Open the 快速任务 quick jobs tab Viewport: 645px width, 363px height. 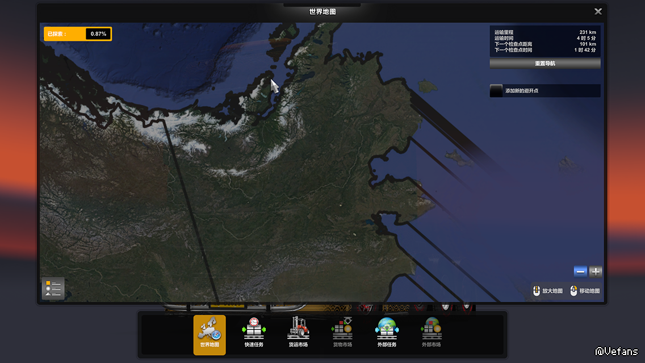point(254,332)
